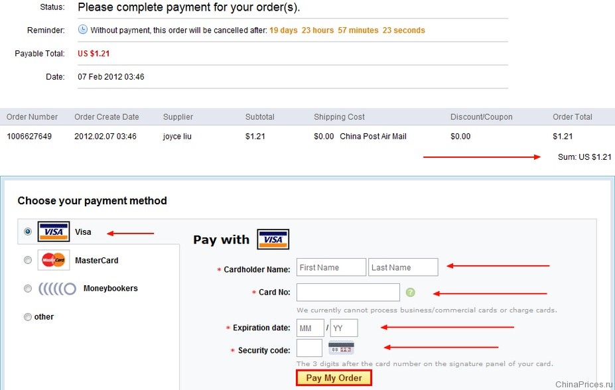The width and height of the screenshot is (615, 390).
Task: Click the Visa logo beside Pay with
Action: click(273, 239)
